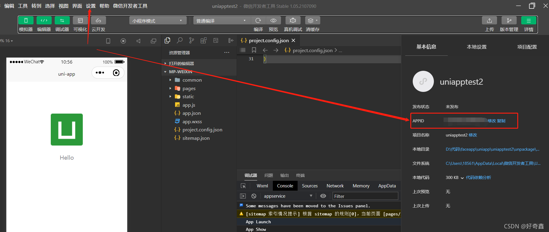Click the 预览 preview eye icon
Viewport: 549px width, 232px height.
tap(273, 20)
